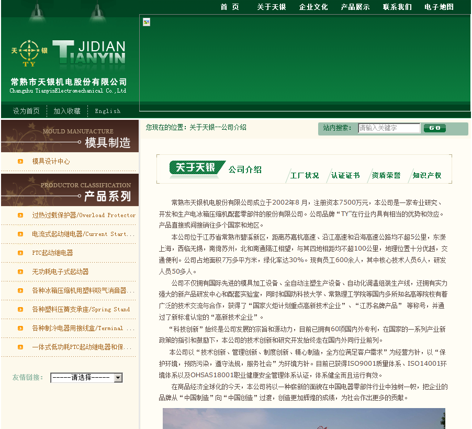Open the 模具设计中心 sidebar link
Viewport: 472px width, 429px height.
click(x=51, y=161)
